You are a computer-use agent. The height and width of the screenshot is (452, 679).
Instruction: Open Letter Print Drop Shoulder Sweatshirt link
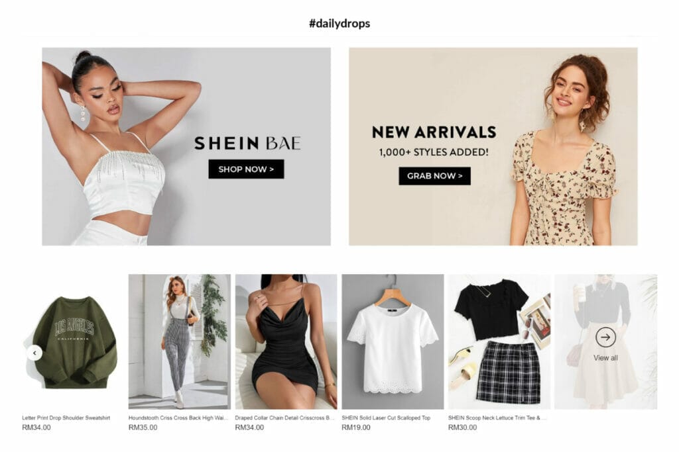click(66, 418)
